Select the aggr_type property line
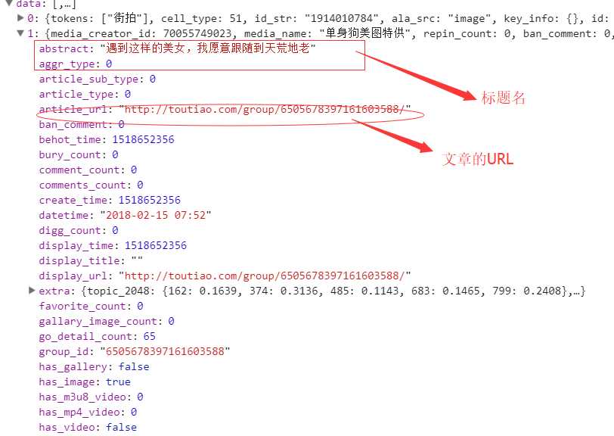Image resolution: width=614 pixels, height=436 pixels. [76, 64]
